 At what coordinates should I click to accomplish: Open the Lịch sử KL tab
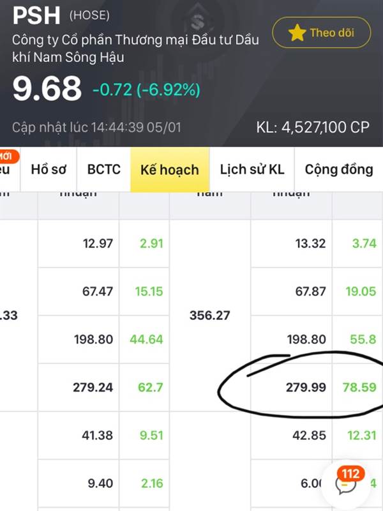[x=252, y=169]
